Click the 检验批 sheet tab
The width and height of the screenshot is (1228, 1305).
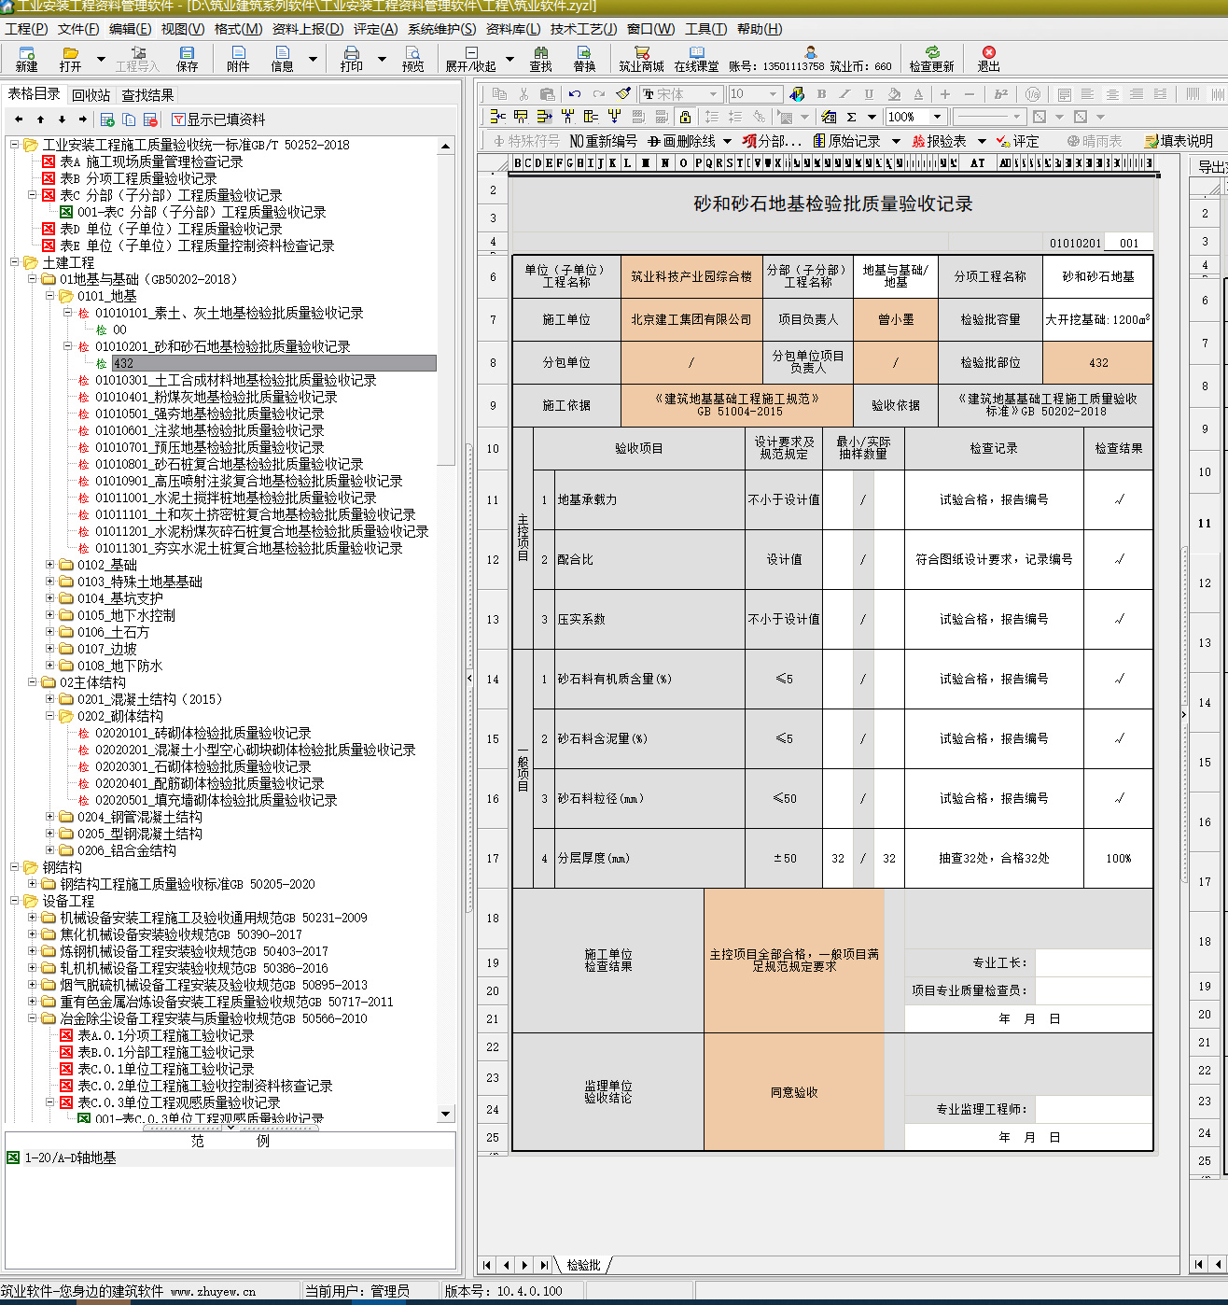[x=583, y=1265]
